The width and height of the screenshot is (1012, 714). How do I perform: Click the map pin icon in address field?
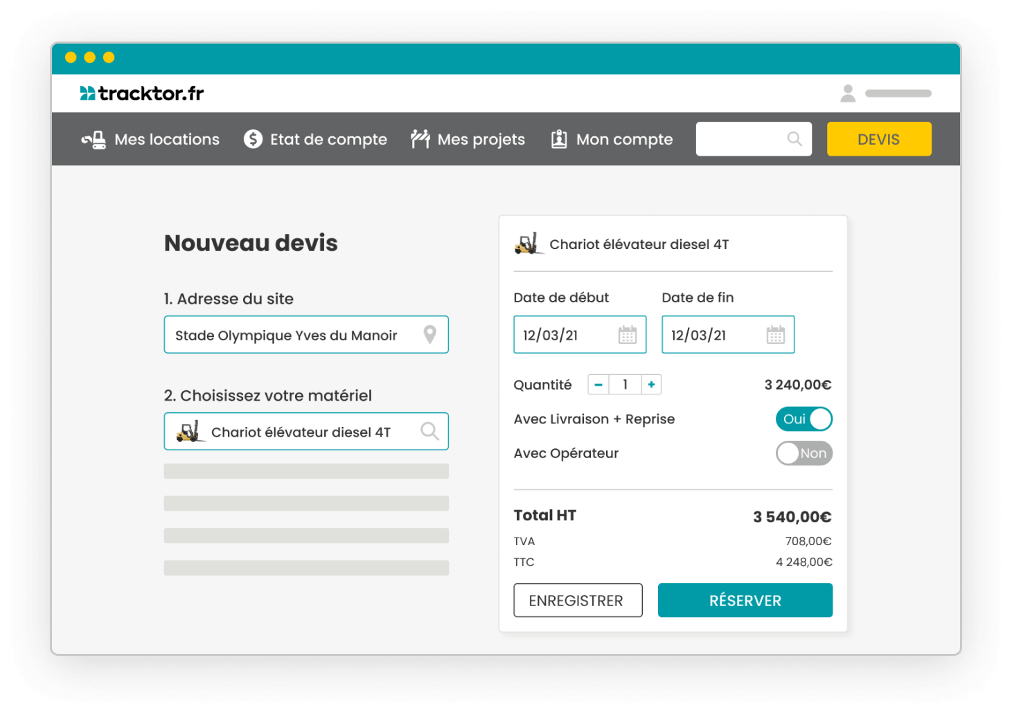click(x=430, y=335)
